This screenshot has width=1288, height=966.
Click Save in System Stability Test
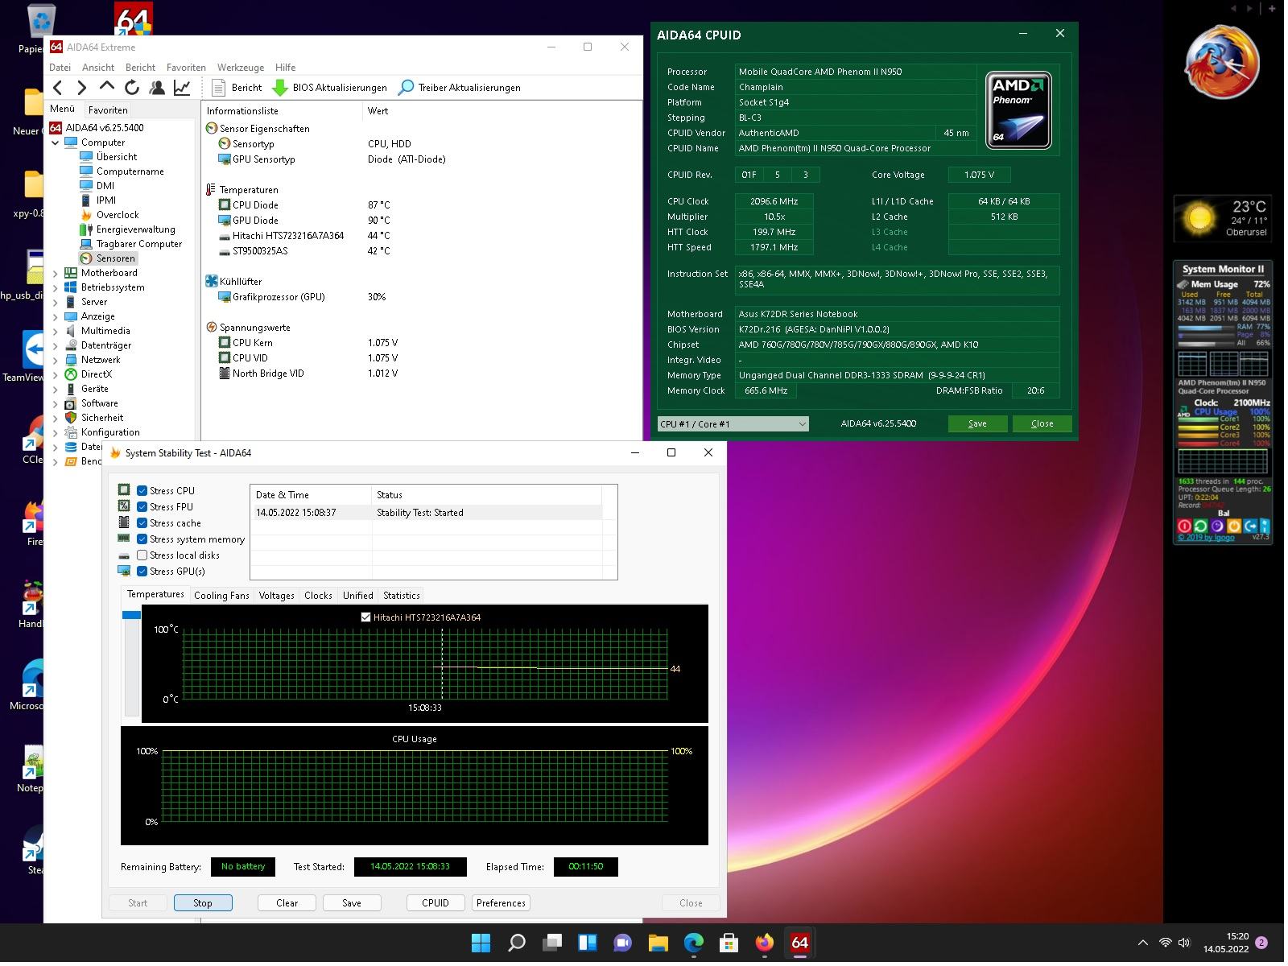pyautogui.click(x=352, y=903)
